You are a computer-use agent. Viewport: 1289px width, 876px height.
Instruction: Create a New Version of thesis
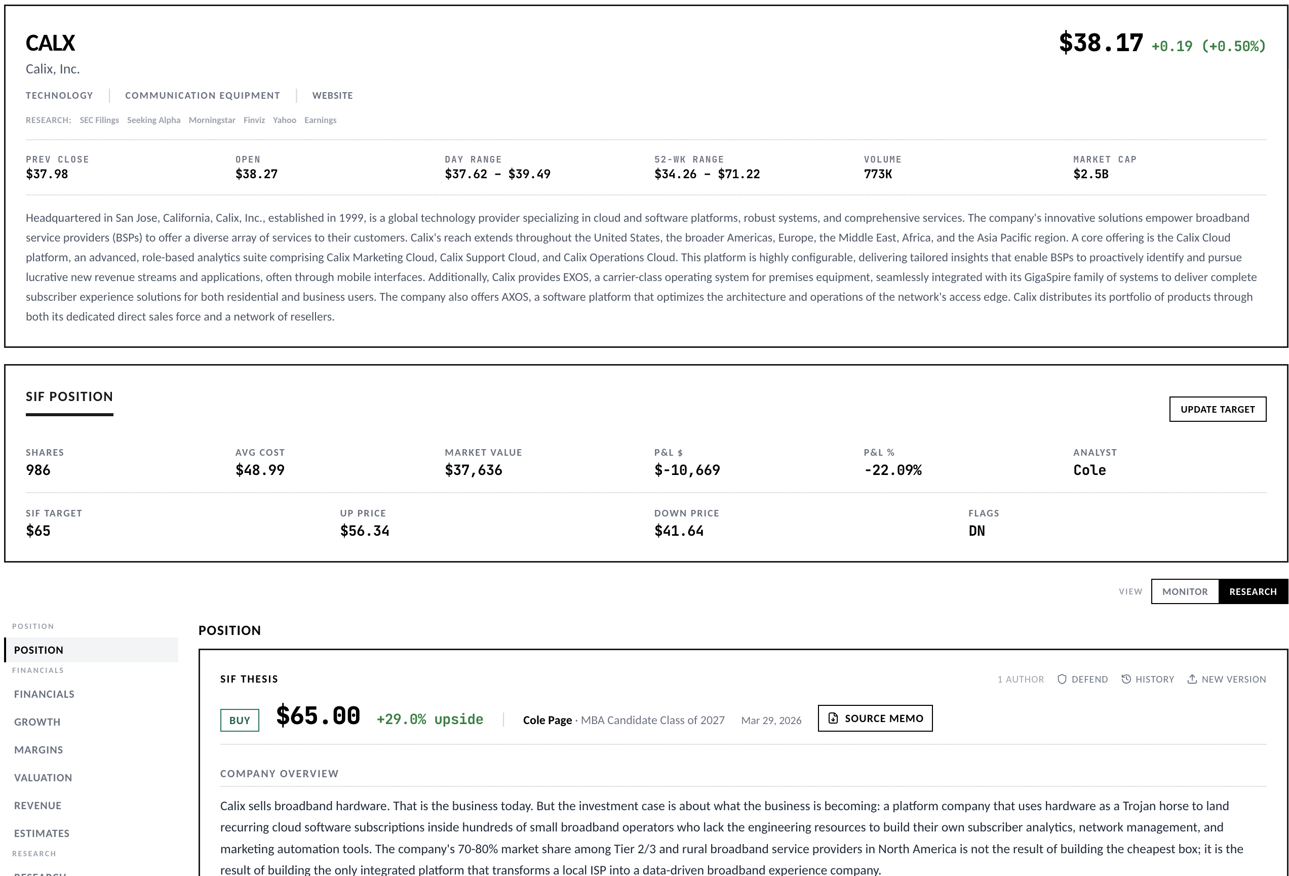pyautogui.click(x=1226, y=679)
